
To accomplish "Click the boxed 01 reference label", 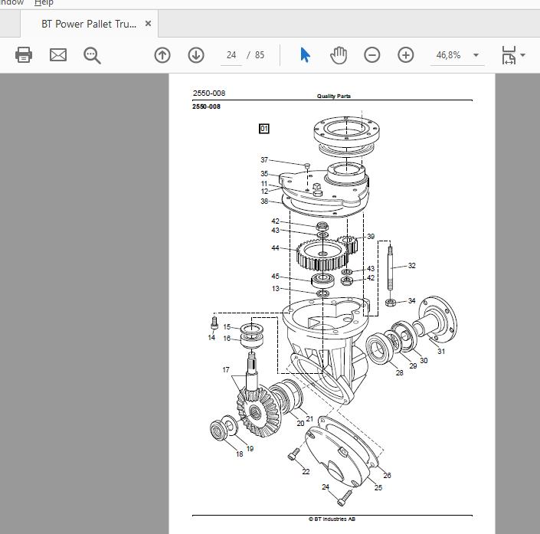I will pos(263,129).
